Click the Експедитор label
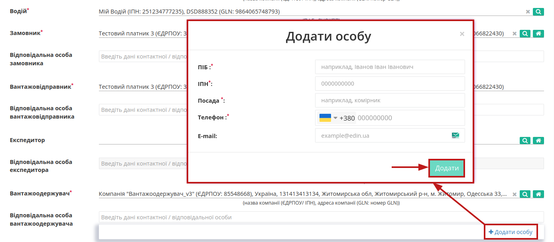Viewport: 554px width, 242px height. pyautogui.click(x=27, y=140)
